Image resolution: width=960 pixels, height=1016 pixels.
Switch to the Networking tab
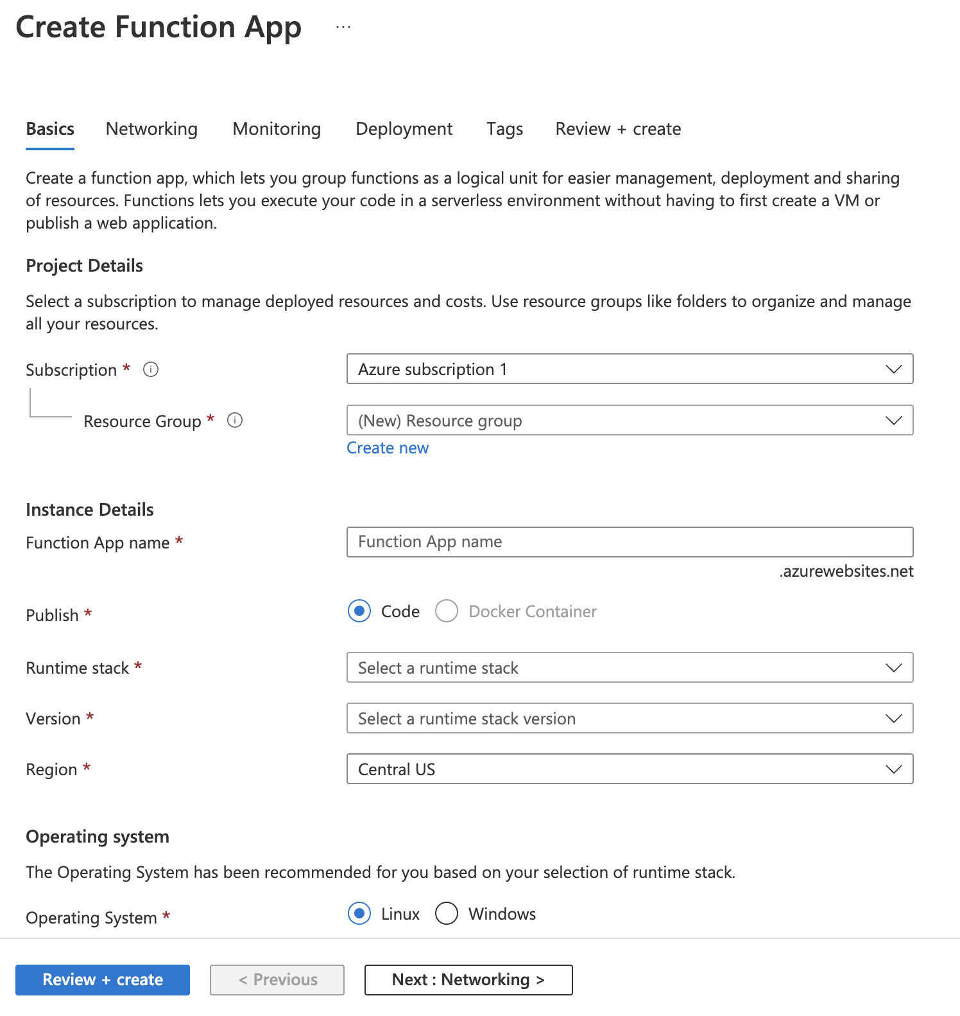point(151,129)
